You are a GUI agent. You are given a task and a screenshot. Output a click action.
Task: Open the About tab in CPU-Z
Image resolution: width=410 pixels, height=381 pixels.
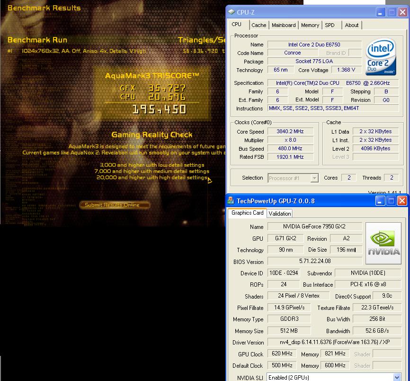pos(351,25)
